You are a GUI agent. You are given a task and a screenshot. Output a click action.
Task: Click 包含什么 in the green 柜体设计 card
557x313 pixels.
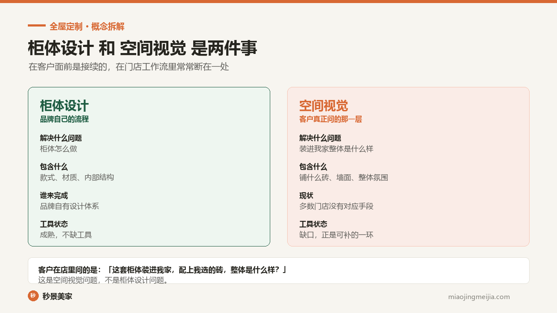pyautogui.click(x=54, y=167)
